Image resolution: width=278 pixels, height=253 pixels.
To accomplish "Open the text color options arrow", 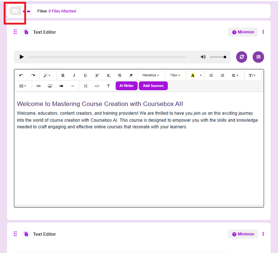I will pos(201,76).
